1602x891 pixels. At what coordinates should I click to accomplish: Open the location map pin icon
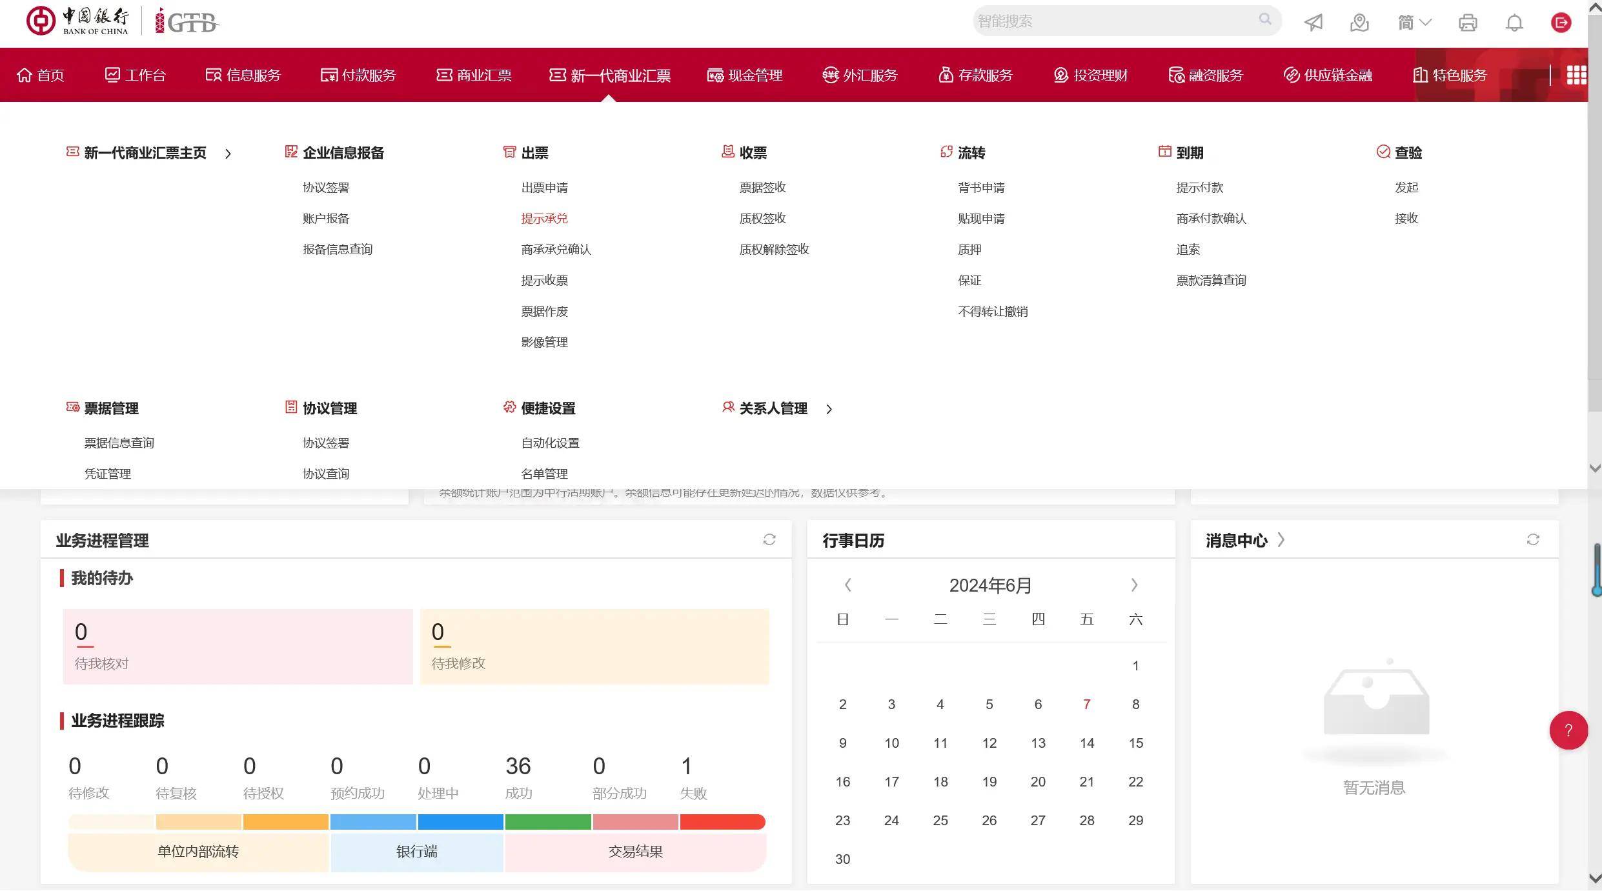tap(1359, 23)
